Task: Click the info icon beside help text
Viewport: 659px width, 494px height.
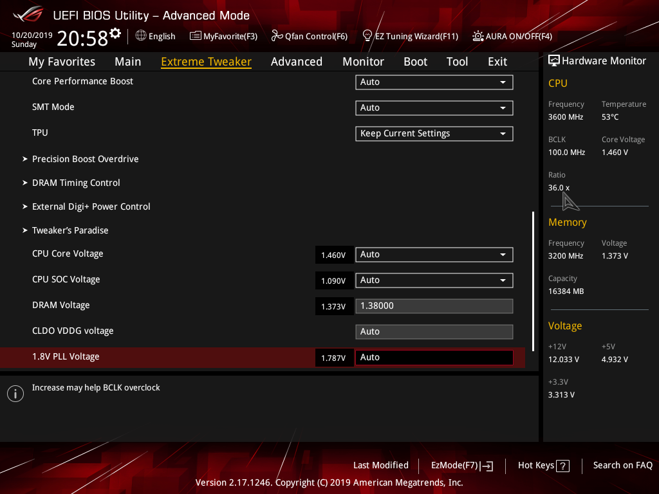Action: 15,394
